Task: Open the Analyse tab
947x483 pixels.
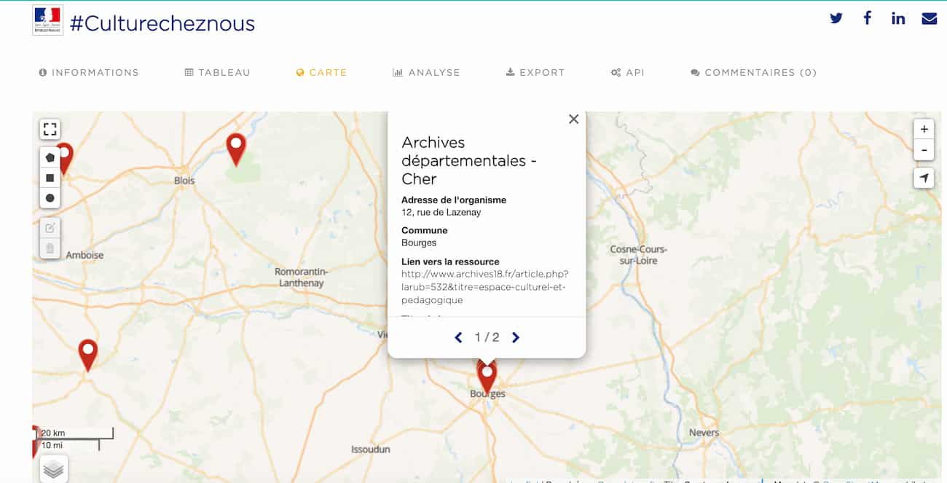Action: click(x=426, y=72)
